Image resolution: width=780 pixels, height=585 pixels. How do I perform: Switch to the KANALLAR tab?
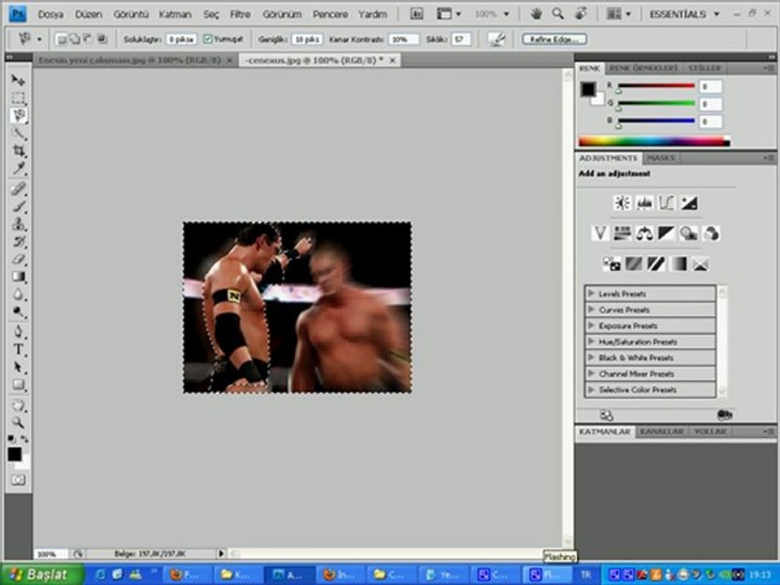click(x=660, y=431)
